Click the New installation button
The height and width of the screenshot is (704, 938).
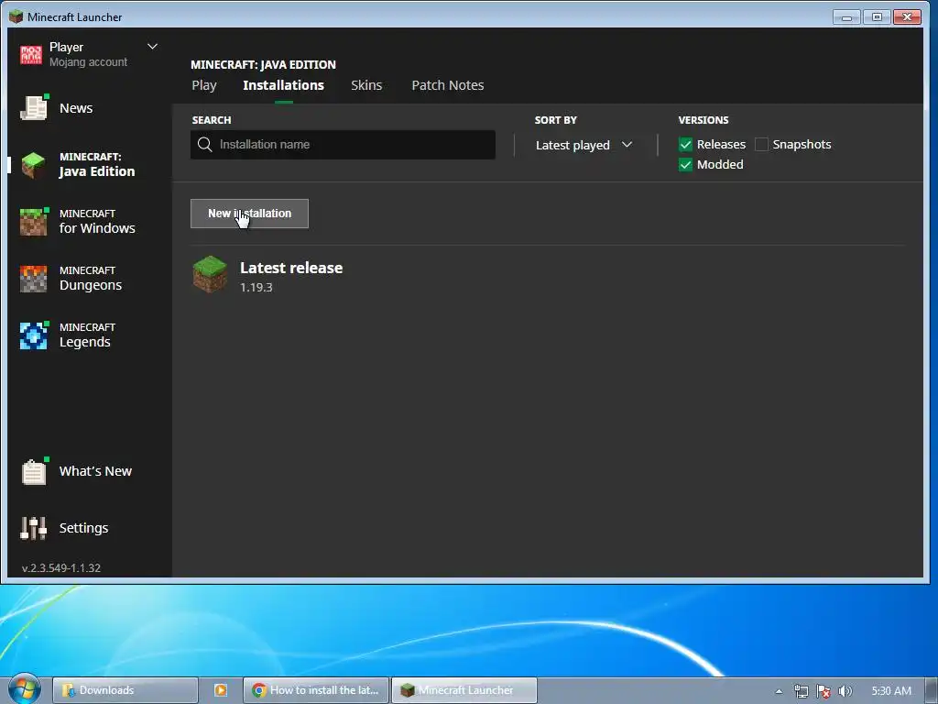[x=249, y=214]
